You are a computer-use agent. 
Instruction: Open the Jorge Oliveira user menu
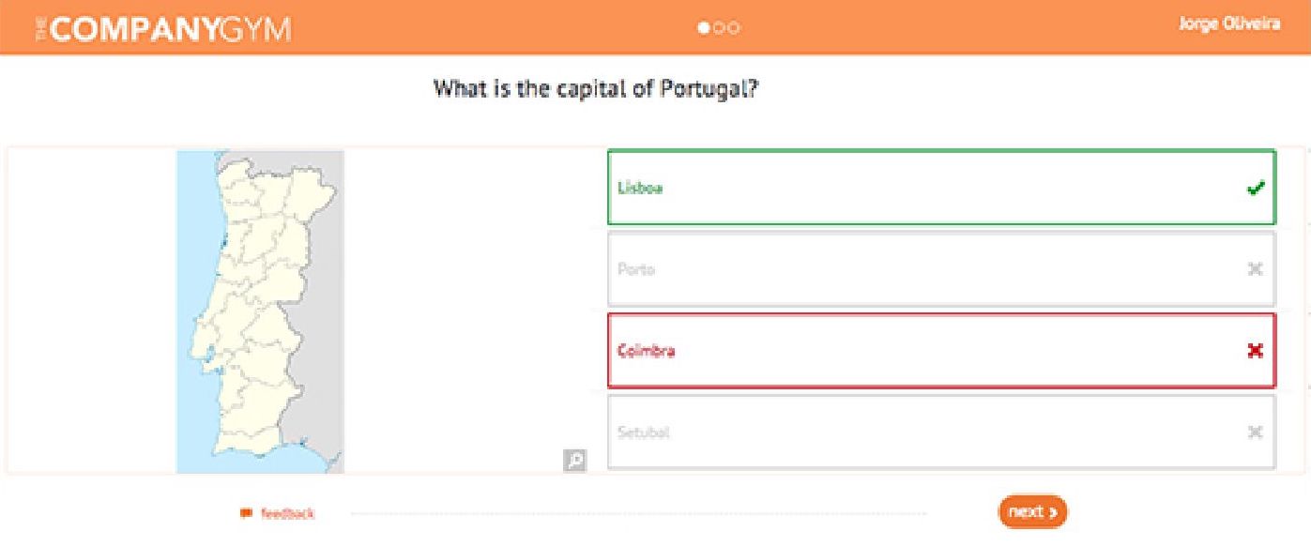tap(1228, 24)
